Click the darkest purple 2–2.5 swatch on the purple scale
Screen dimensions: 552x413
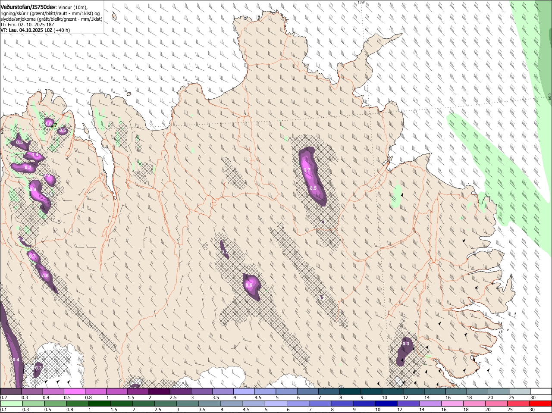[x=160, y=391]
